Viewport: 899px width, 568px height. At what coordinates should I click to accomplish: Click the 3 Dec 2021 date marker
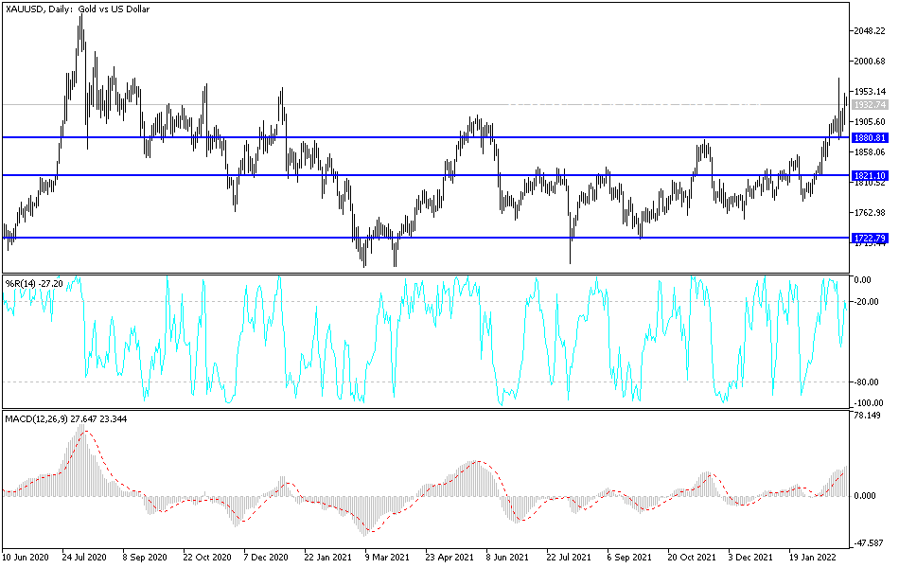coord(749,557)
